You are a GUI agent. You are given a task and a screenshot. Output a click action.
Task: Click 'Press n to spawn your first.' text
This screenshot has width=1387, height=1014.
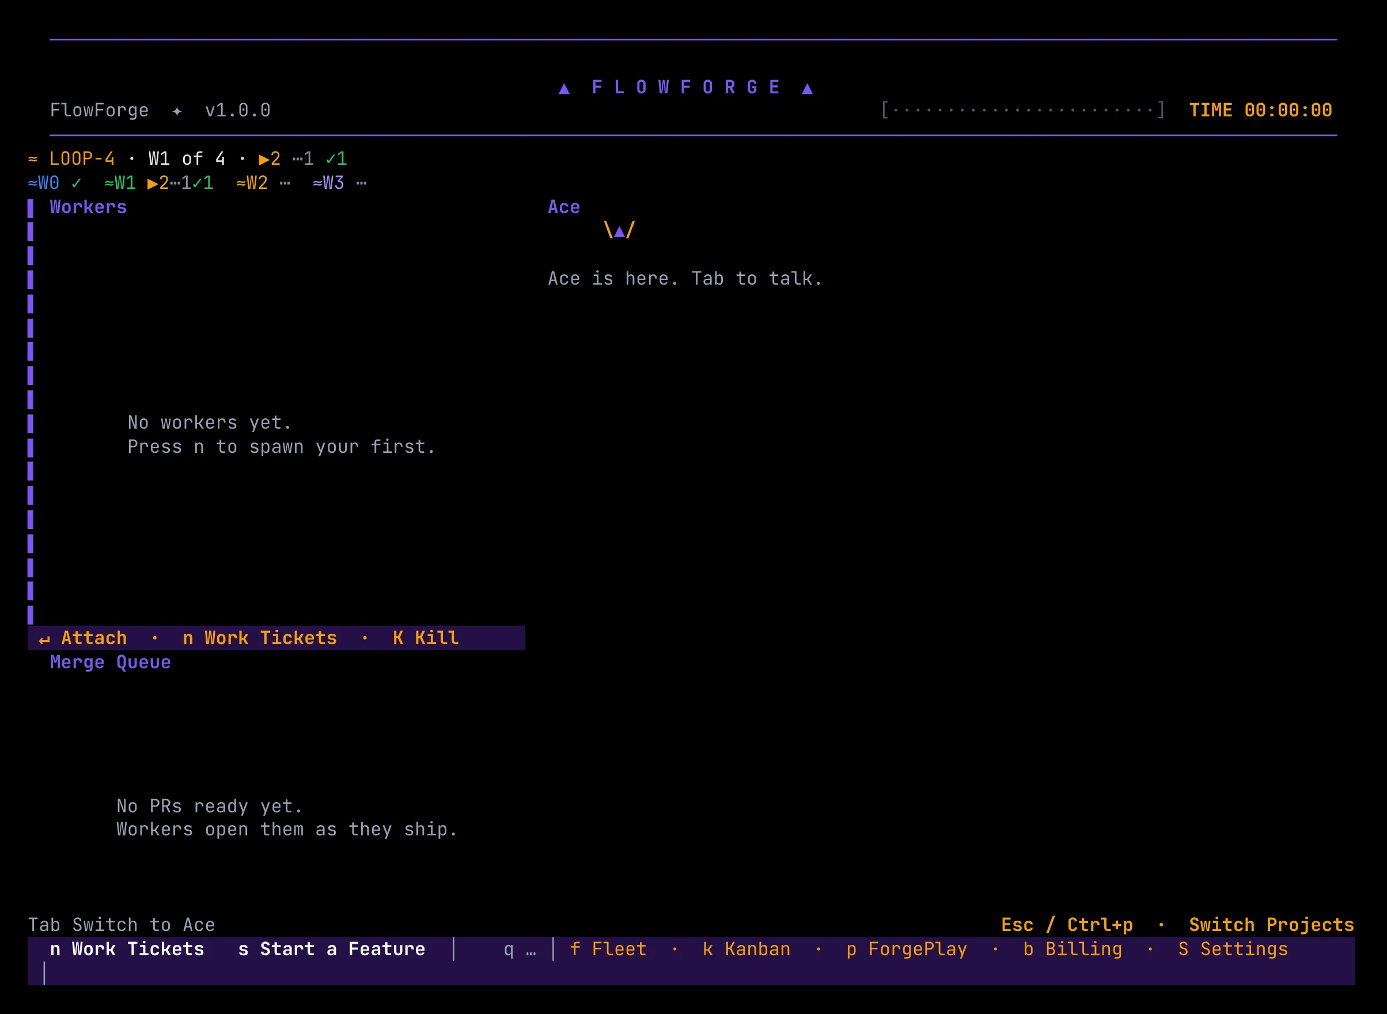[x=282, y=447]
